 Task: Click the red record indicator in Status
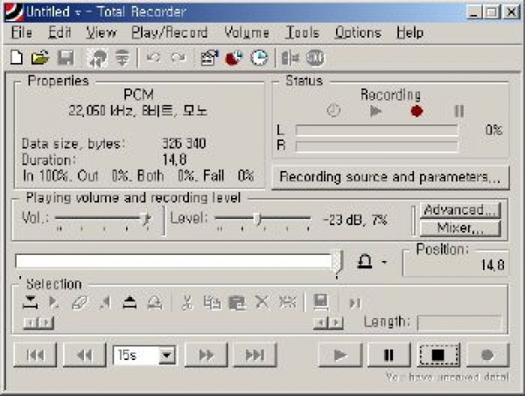pyautogui.click(x=416, y=110)
